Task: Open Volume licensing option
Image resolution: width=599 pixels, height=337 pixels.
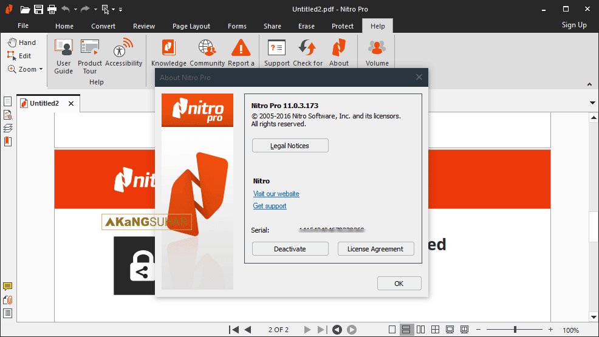Action: click(377, 53)
